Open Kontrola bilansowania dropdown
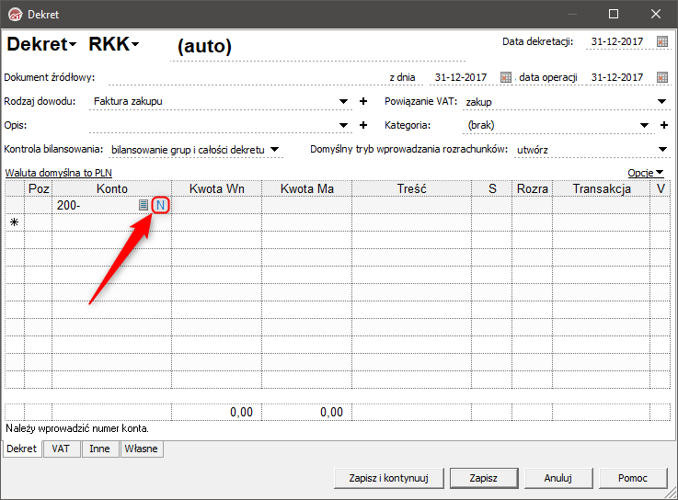The height and width of the screenshot is (500, 678). 274,150
